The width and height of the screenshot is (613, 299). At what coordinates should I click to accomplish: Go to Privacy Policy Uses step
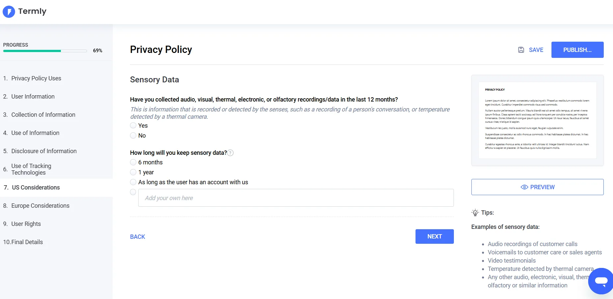tap(36, 78)
